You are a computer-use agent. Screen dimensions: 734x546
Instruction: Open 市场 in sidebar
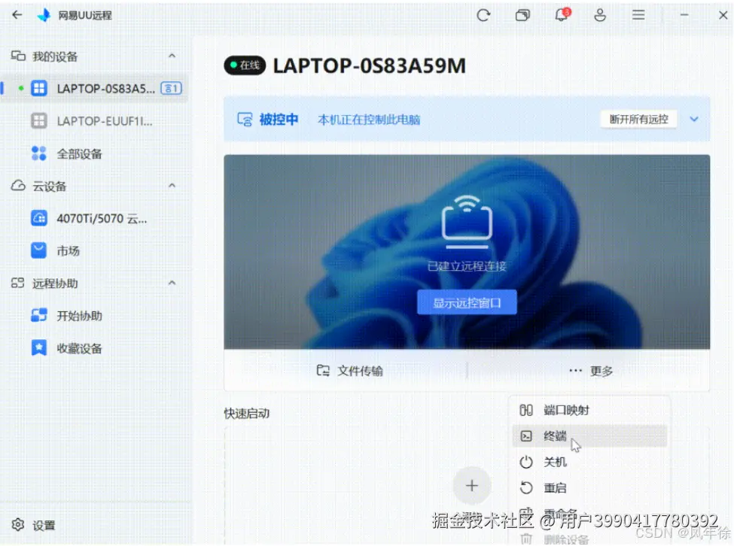(95, 250)
